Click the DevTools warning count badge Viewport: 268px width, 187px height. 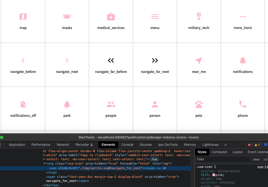click(257, 145)
